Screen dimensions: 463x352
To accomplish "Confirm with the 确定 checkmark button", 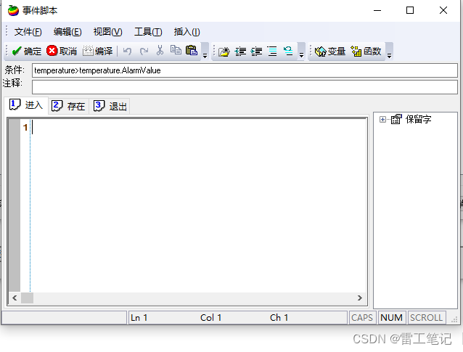I will coord(26,51).
